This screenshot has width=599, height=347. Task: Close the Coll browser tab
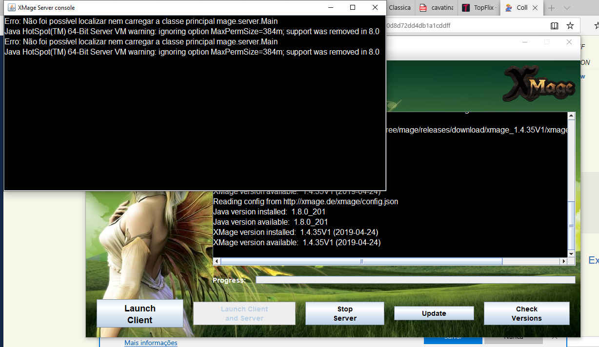tap(535, 8)
